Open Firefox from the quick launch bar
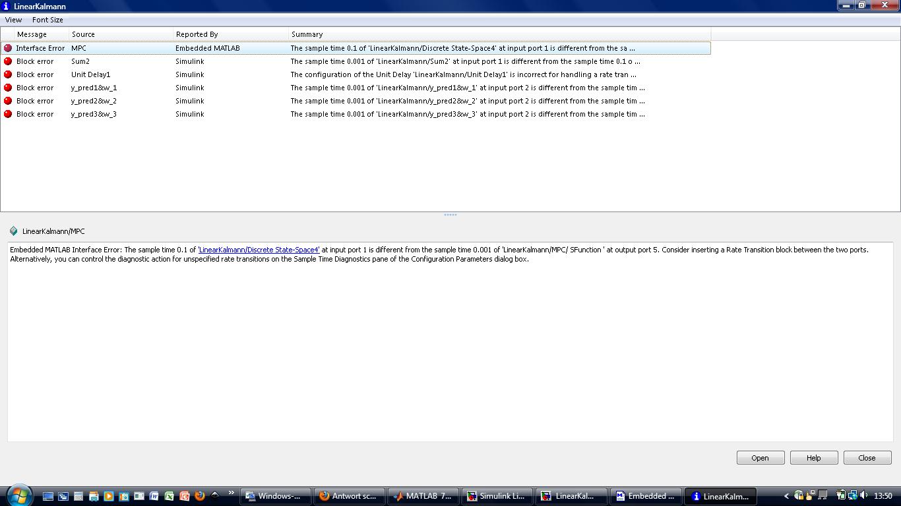901x506 pixels. (199, 496)
